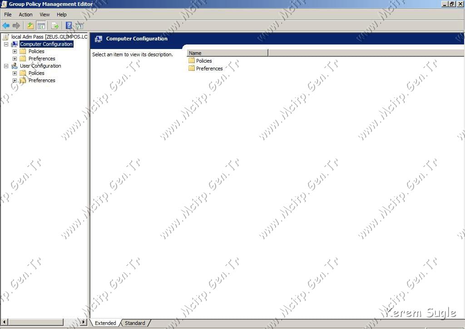The height and width of the screenshot is (329, 465).
Task: Expand Policies under User Configuration
Action: [15, 73]
